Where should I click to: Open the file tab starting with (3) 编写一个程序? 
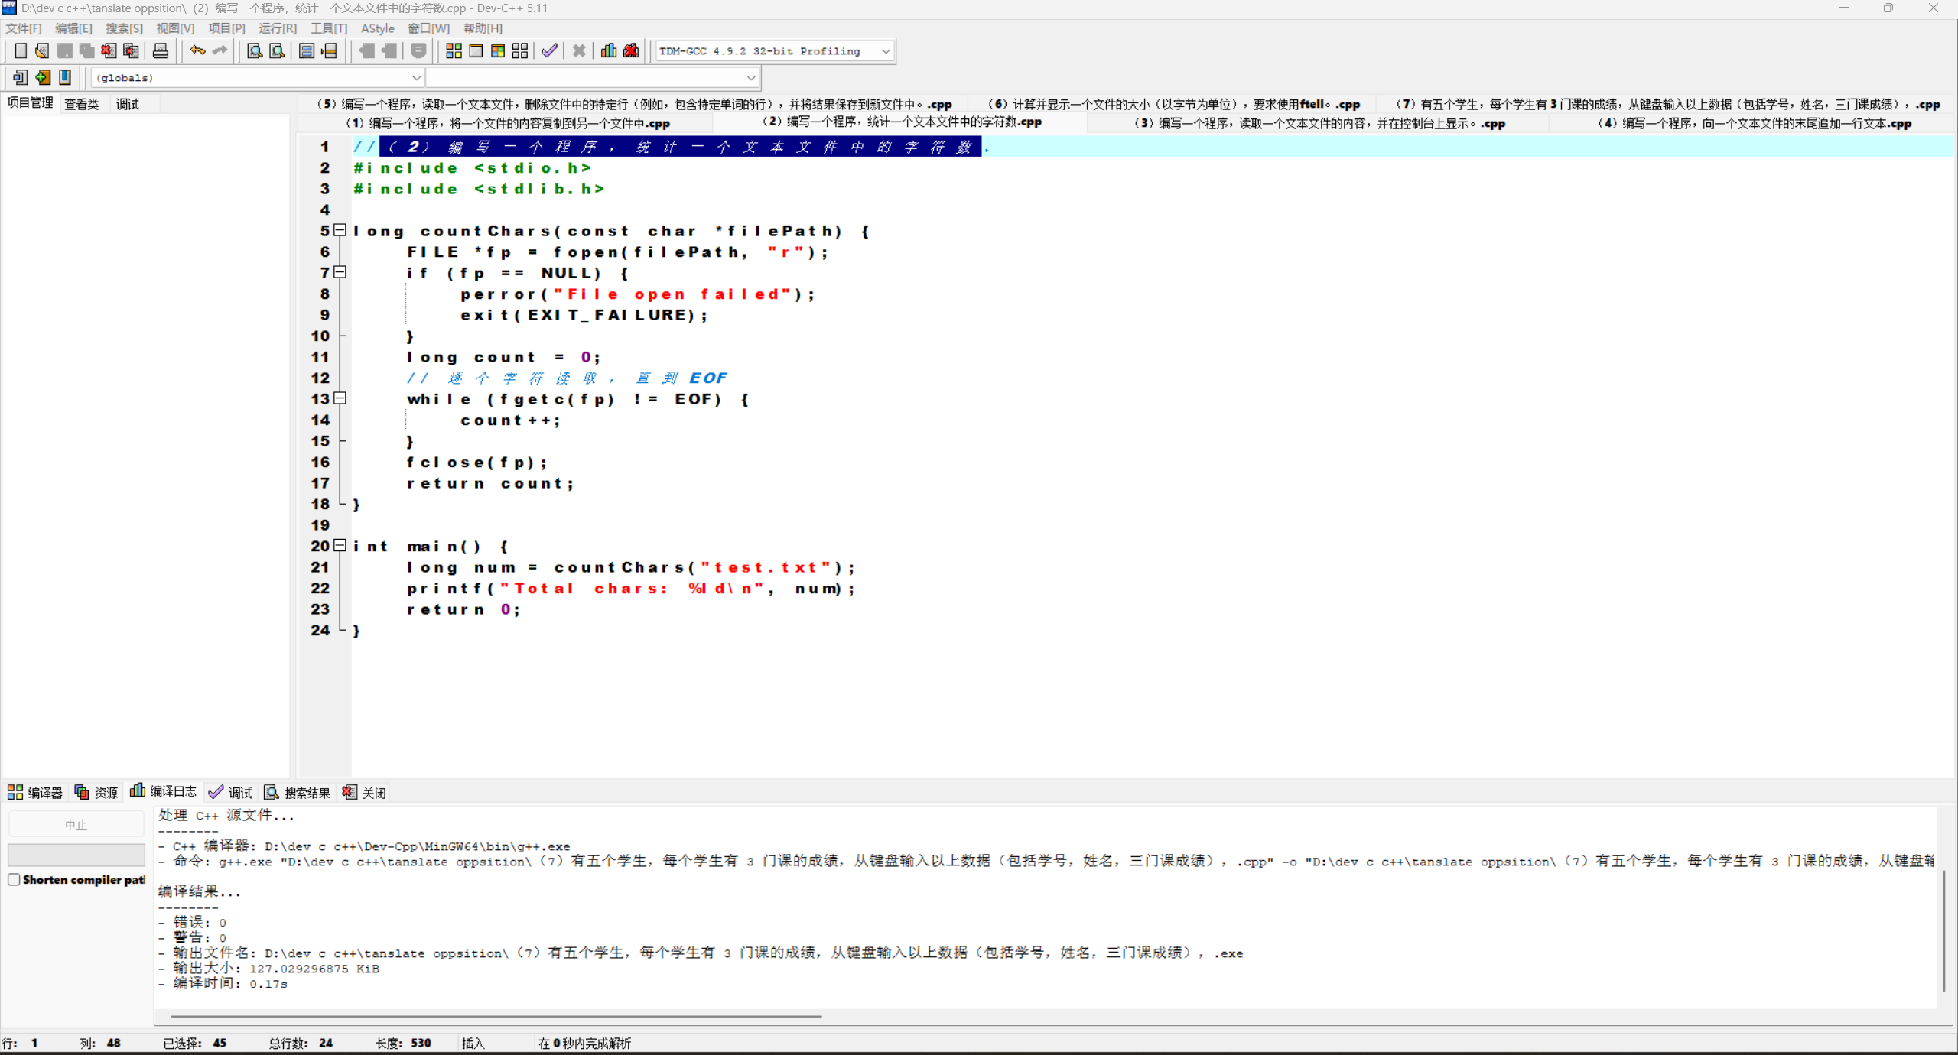[1319, 123]
